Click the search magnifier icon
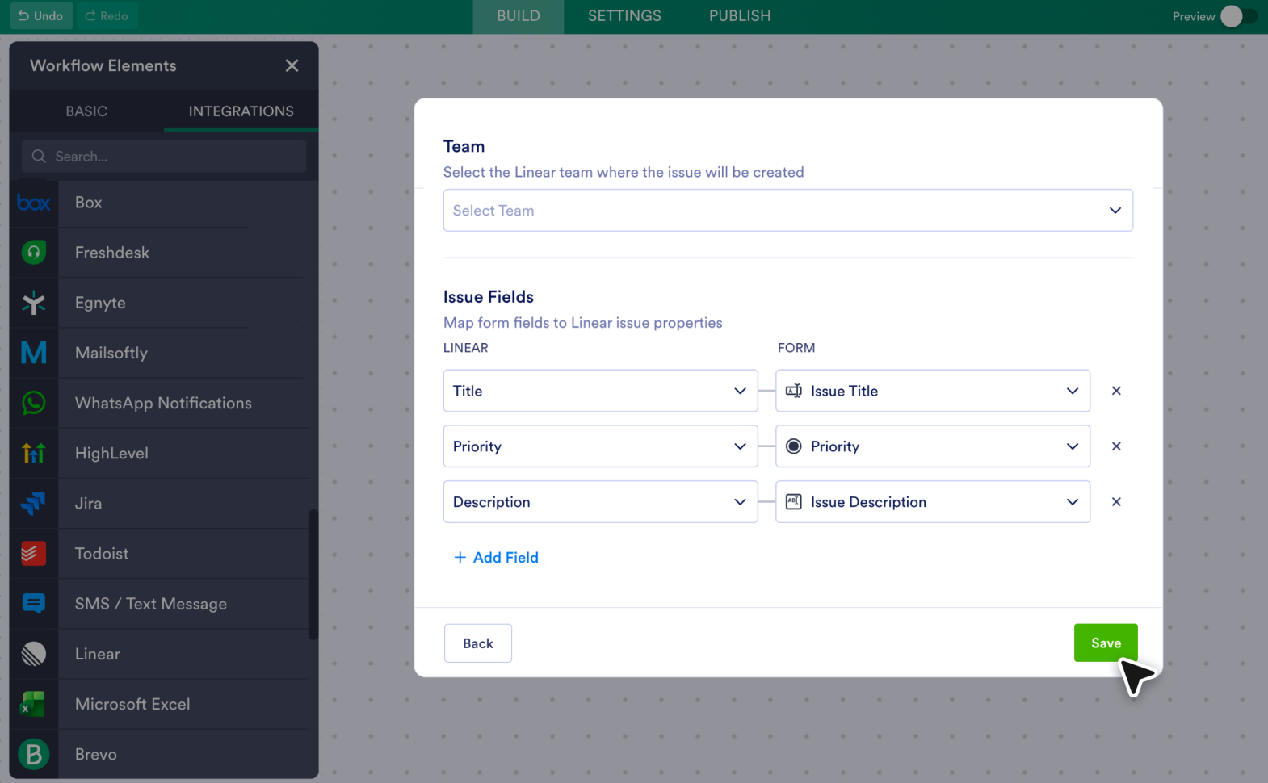Screen dimensions: 1268x783 point(39,157)
